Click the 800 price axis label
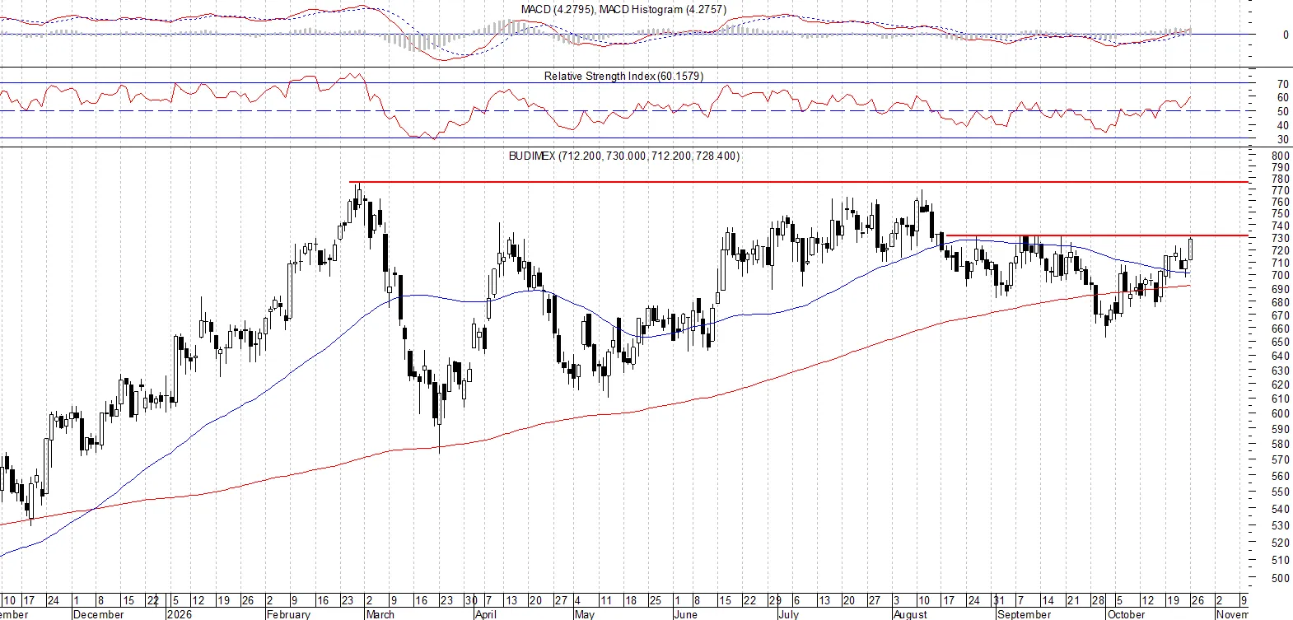The width and height of the screenshot is (1293, 620). (x=1281, y=156)
